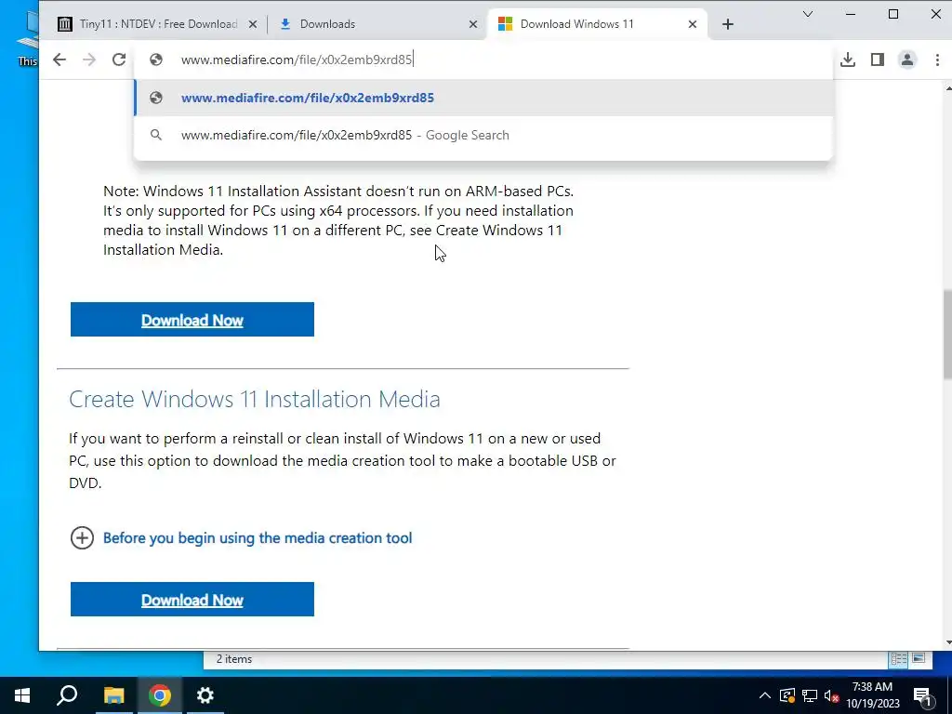Click the '2 items' File Explorer status text
This screenshot has width=952, height=714.
point(234,659)
